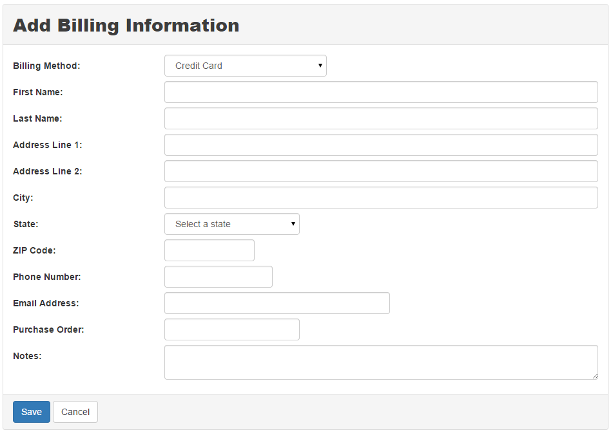Click inside the Notes text area
613x435 pixels.
(x=381, y=362)
